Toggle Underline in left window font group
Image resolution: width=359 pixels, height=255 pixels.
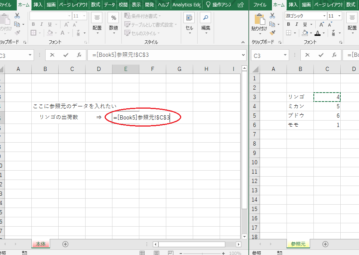(50, 24)
